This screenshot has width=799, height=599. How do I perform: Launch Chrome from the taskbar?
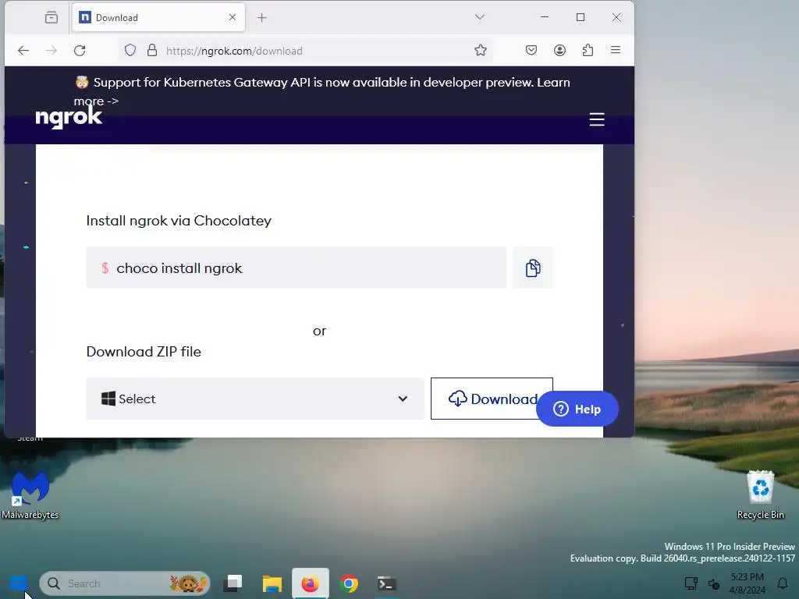(x=349, y=583)
